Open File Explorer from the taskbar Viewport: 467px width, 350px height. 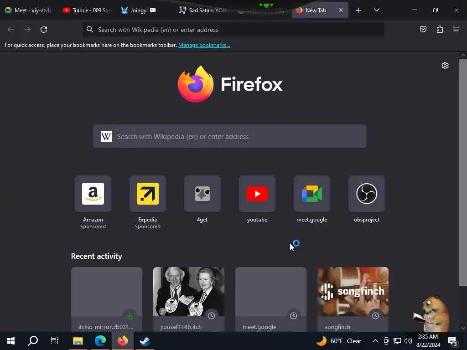(78, 341)
